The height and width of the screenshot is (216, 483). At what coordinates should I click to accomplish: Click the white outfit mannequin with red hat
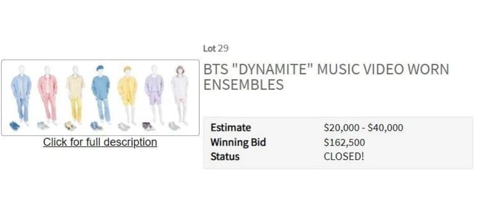pos(180,95)
